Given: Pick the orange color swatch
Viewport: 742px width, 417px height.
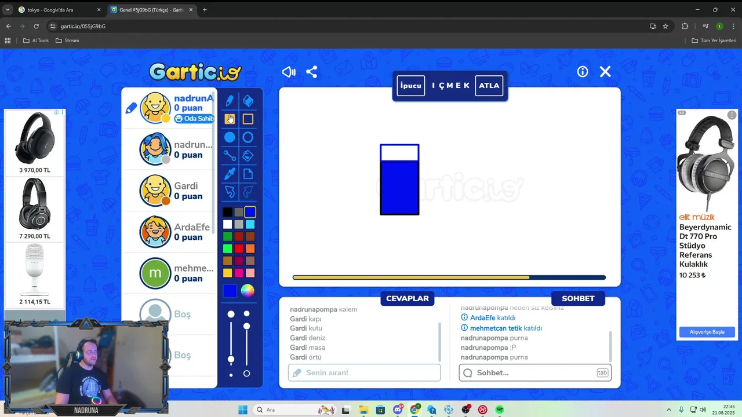Looking at the screenshot, I should coord(250,249).
